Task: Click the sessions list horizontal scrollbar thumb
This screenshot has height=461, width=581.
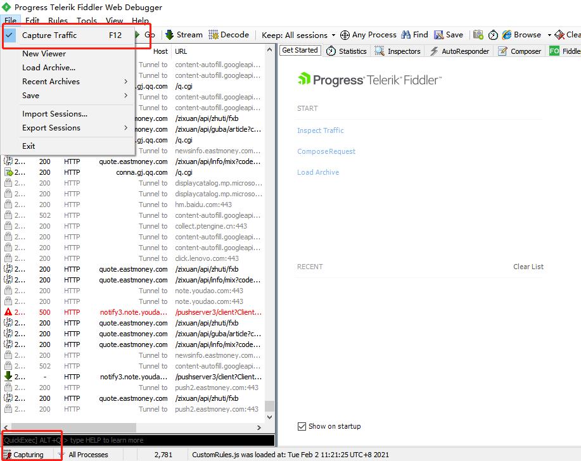Action: click(x=73, y=427)
